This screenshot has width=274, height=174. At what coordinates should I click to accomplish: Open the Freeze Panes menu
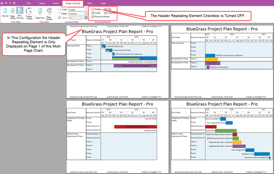pyautogui.click(x=29, y=13)
